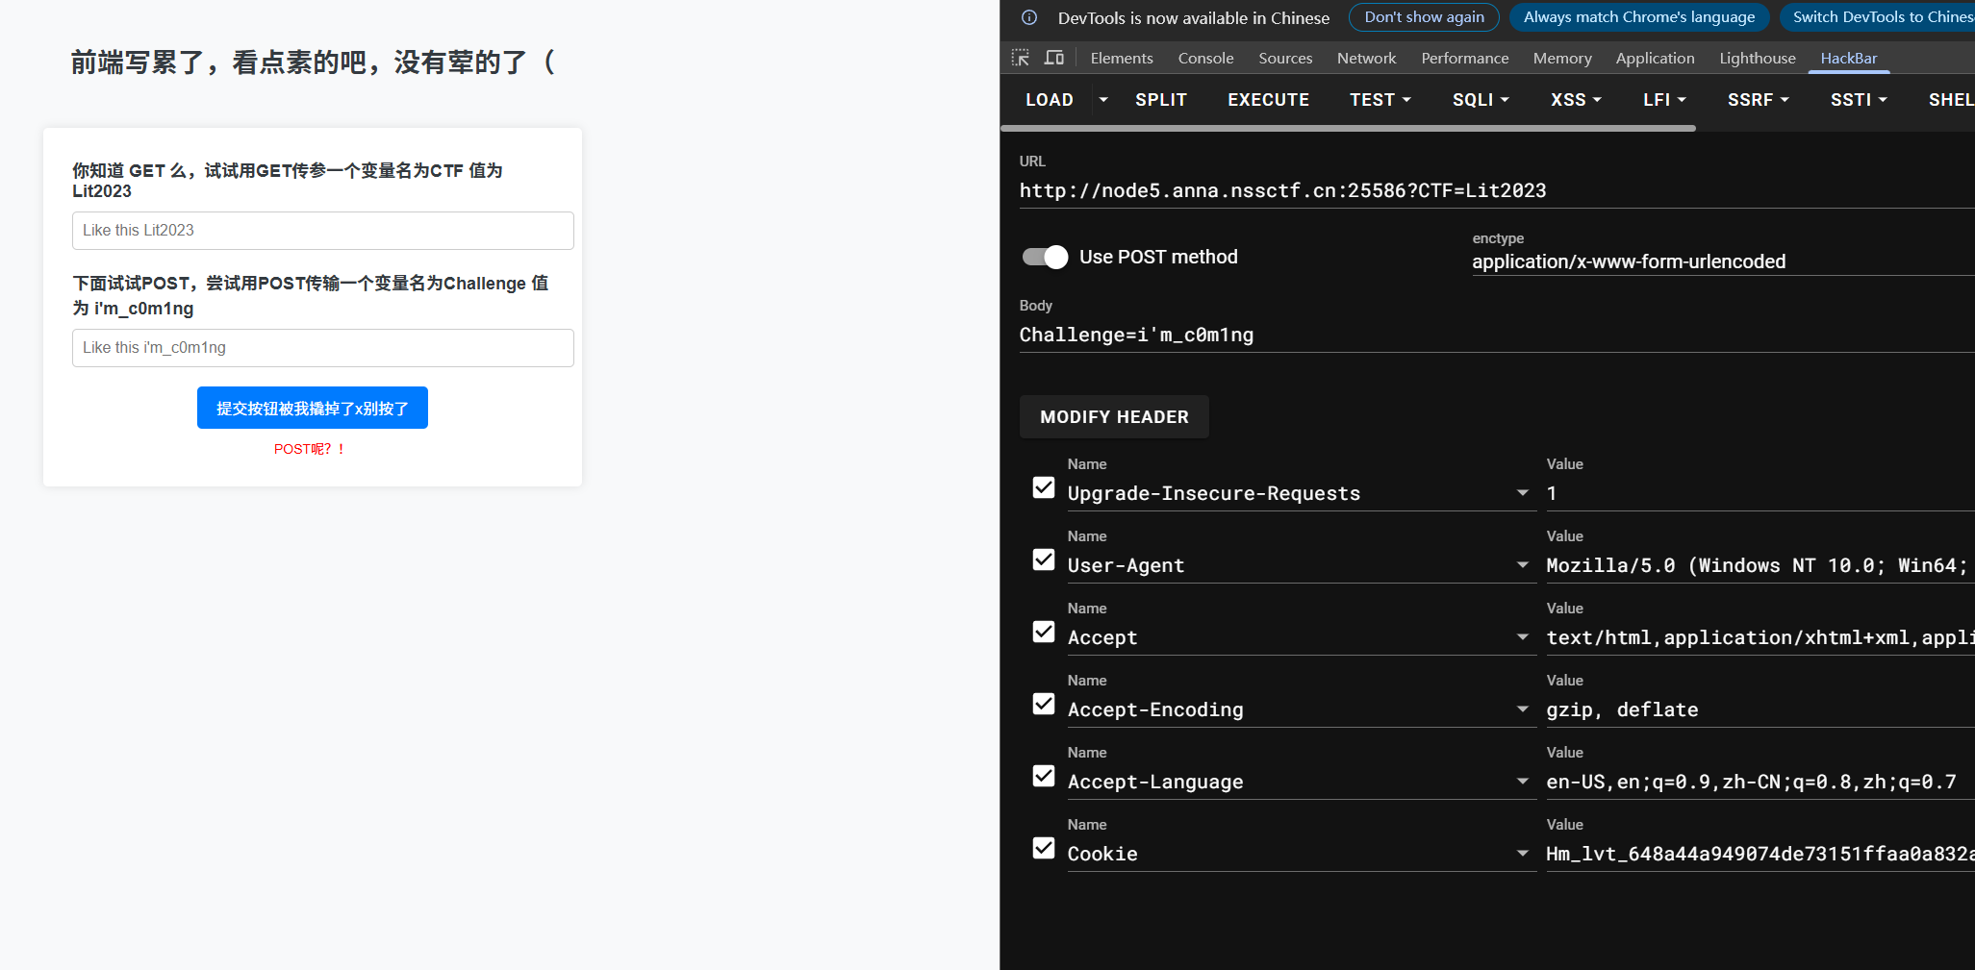Toggle the Use POST method switch
The image size is (1975, 970).
click(1045, 257)
